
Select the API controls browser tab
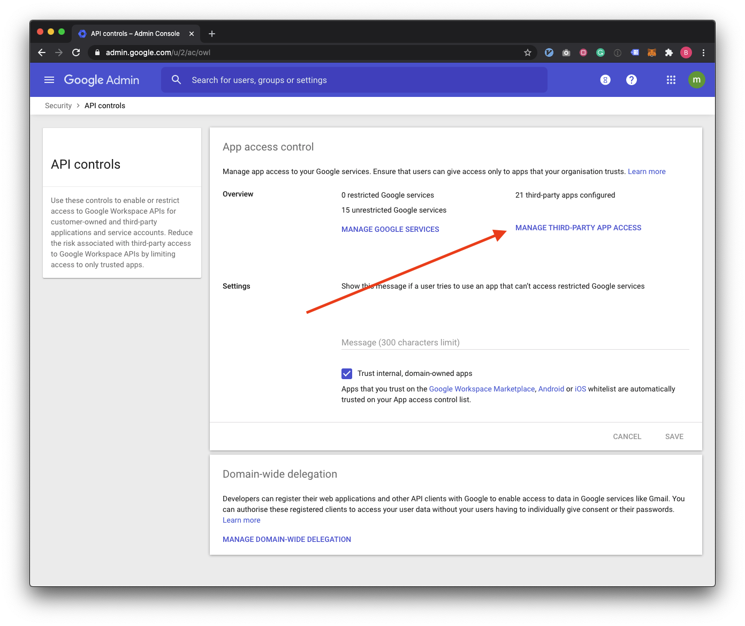tap(135, 33)
